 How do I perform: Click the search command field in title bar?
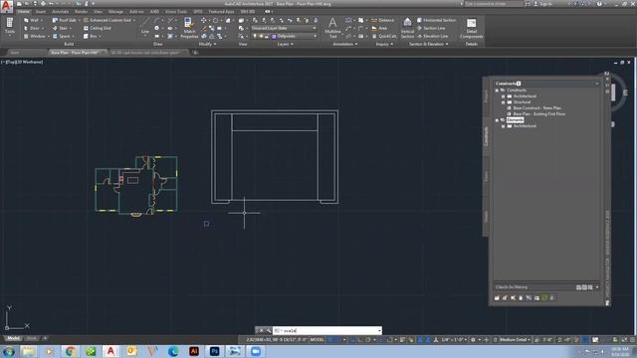coord(494,4)
